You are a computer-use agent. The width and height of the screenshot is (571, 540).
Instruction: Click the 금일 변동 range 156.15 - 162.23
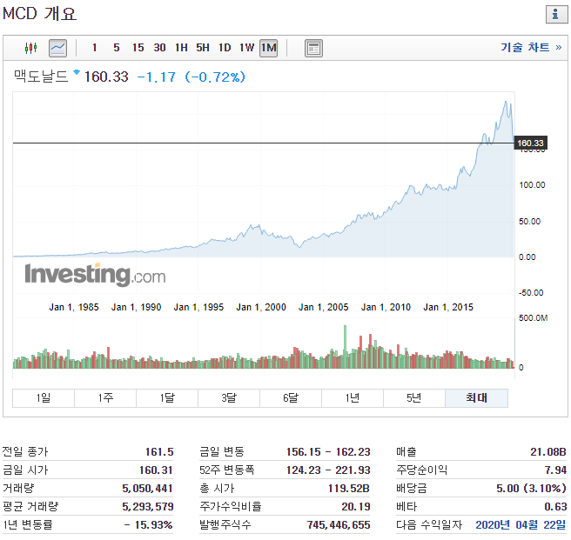[328, 452]
